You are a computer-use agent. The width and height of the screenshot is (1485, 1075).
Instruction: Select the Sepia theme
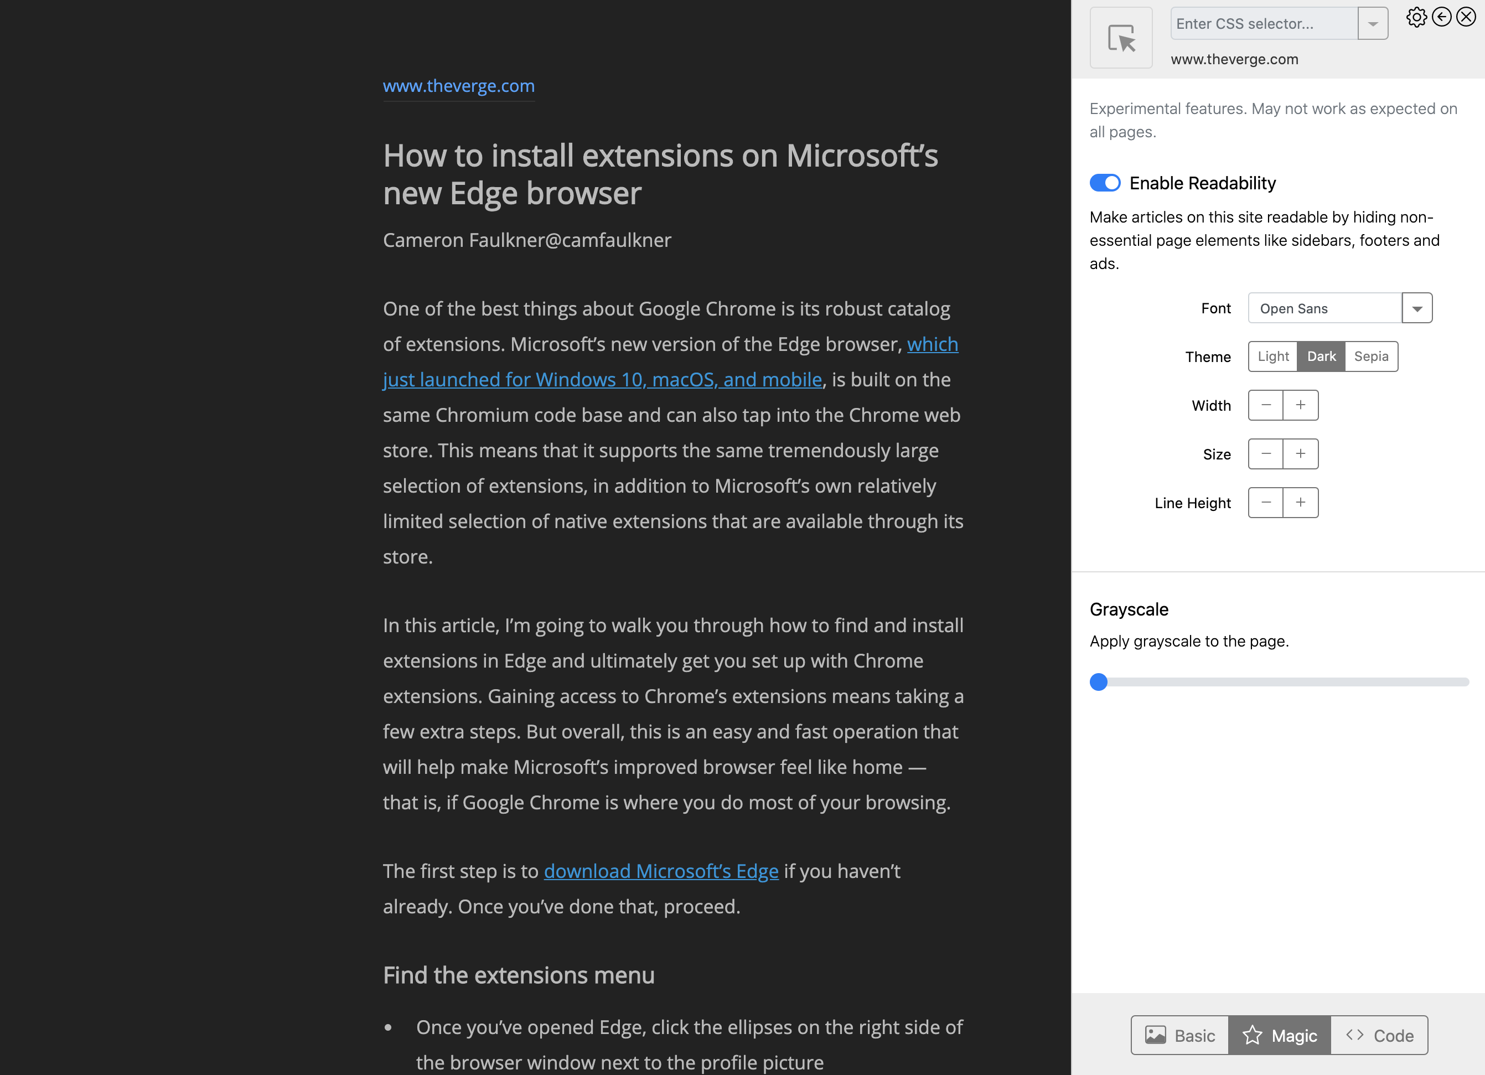[x=1371, y=356]
